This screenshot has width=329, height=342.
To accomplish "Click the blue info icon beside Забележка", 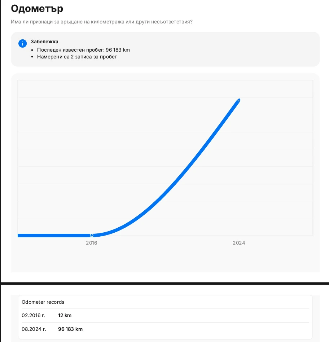I will pyautogui.click(x=22, y=44).
